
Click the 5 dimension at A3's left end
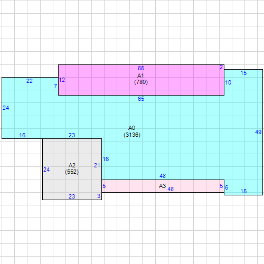coord(104,186)
